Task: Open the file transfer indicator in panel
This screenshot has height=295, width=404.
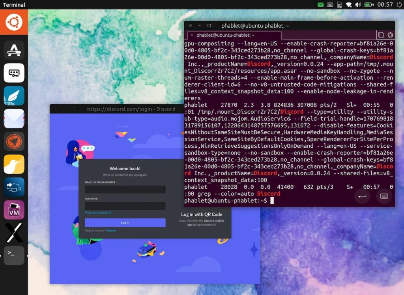Action: 339,5
